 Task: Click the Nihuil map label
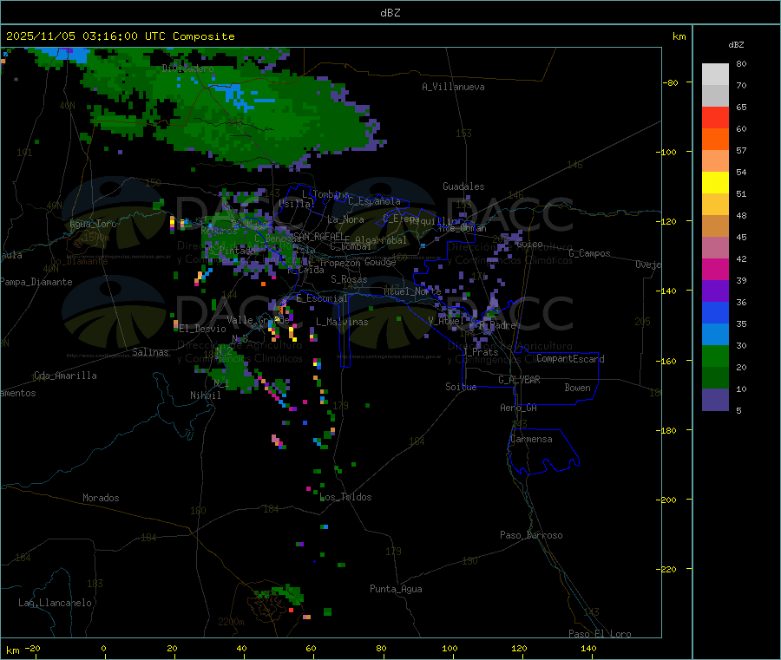205,395
